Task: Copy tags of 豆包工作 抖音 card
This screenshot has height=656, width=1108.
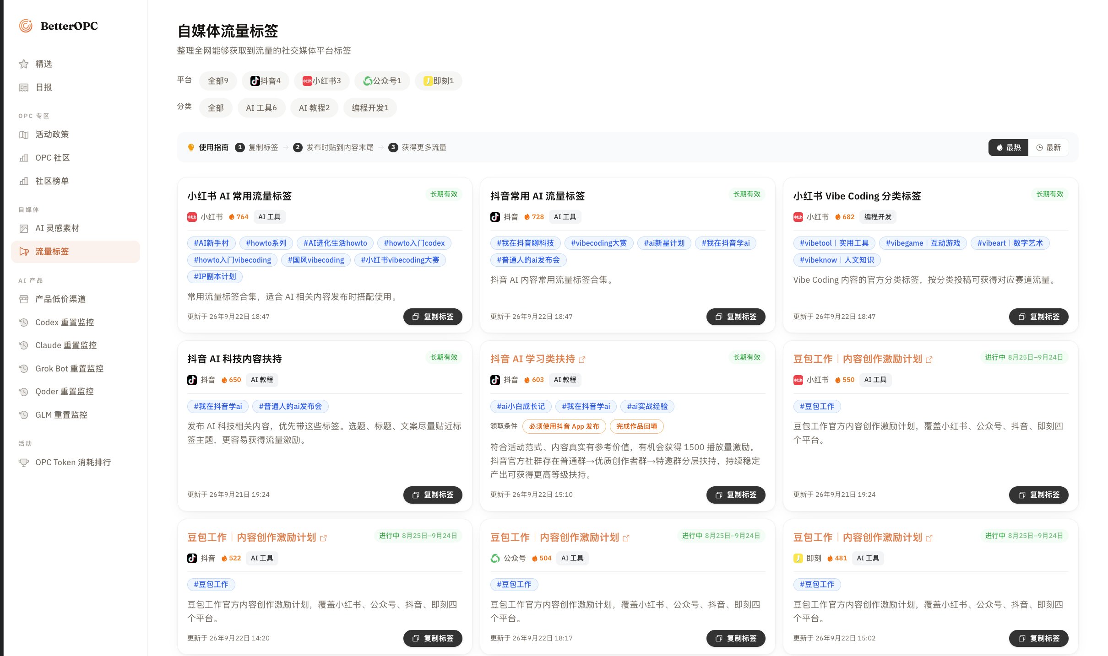Action: [x=433, y=638]
